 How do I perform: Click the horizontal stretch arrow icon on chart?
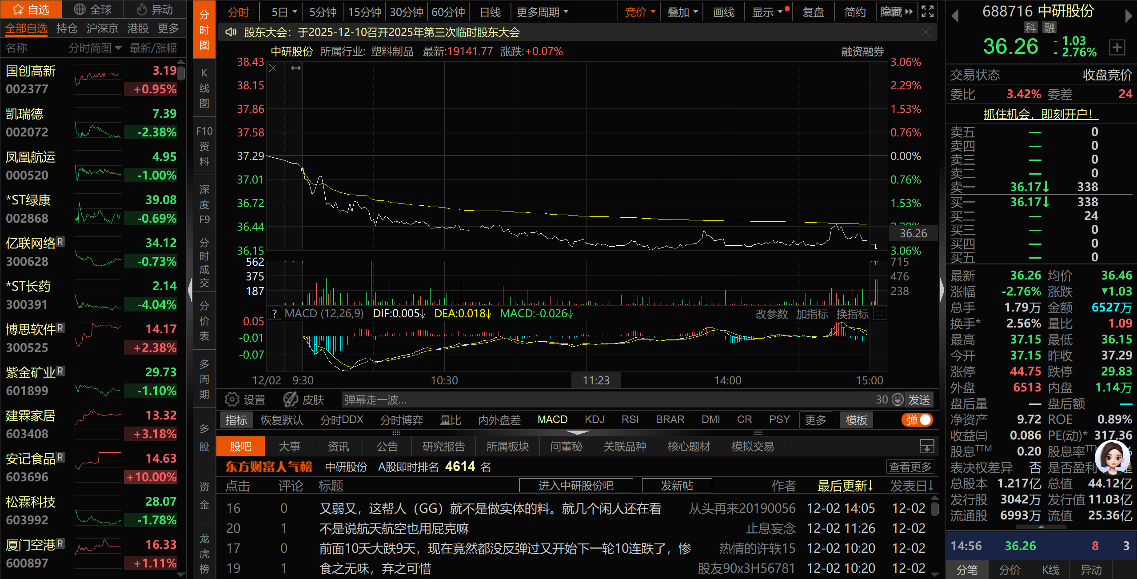point(295,68)
